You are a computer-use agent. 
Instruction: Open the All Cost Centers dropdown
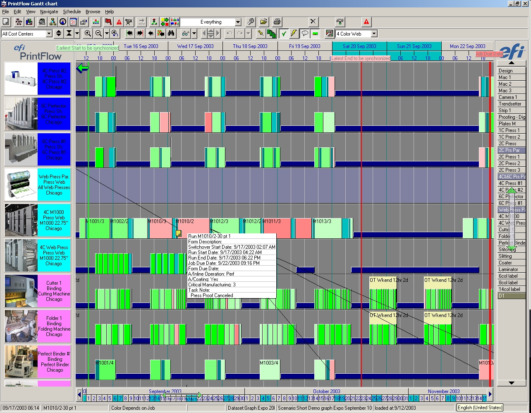(x=49, y=34)
